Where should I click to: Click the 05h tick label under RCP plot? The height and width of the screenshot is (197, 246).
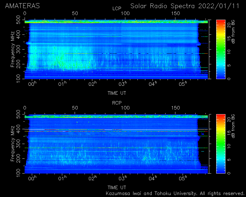pyautogui.click(x=183, y=178)
